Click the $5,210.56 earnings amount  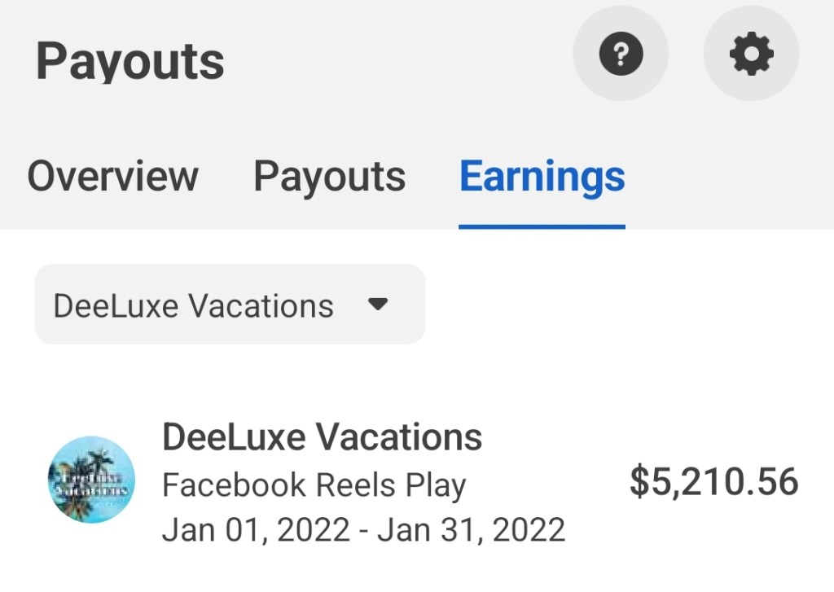point(713,481)
